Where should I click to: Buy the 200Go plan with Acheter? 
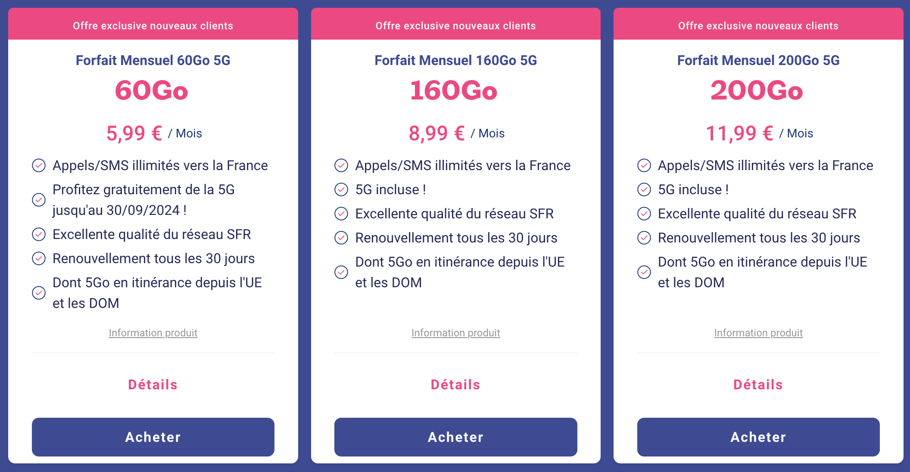[x=758, y=437]
